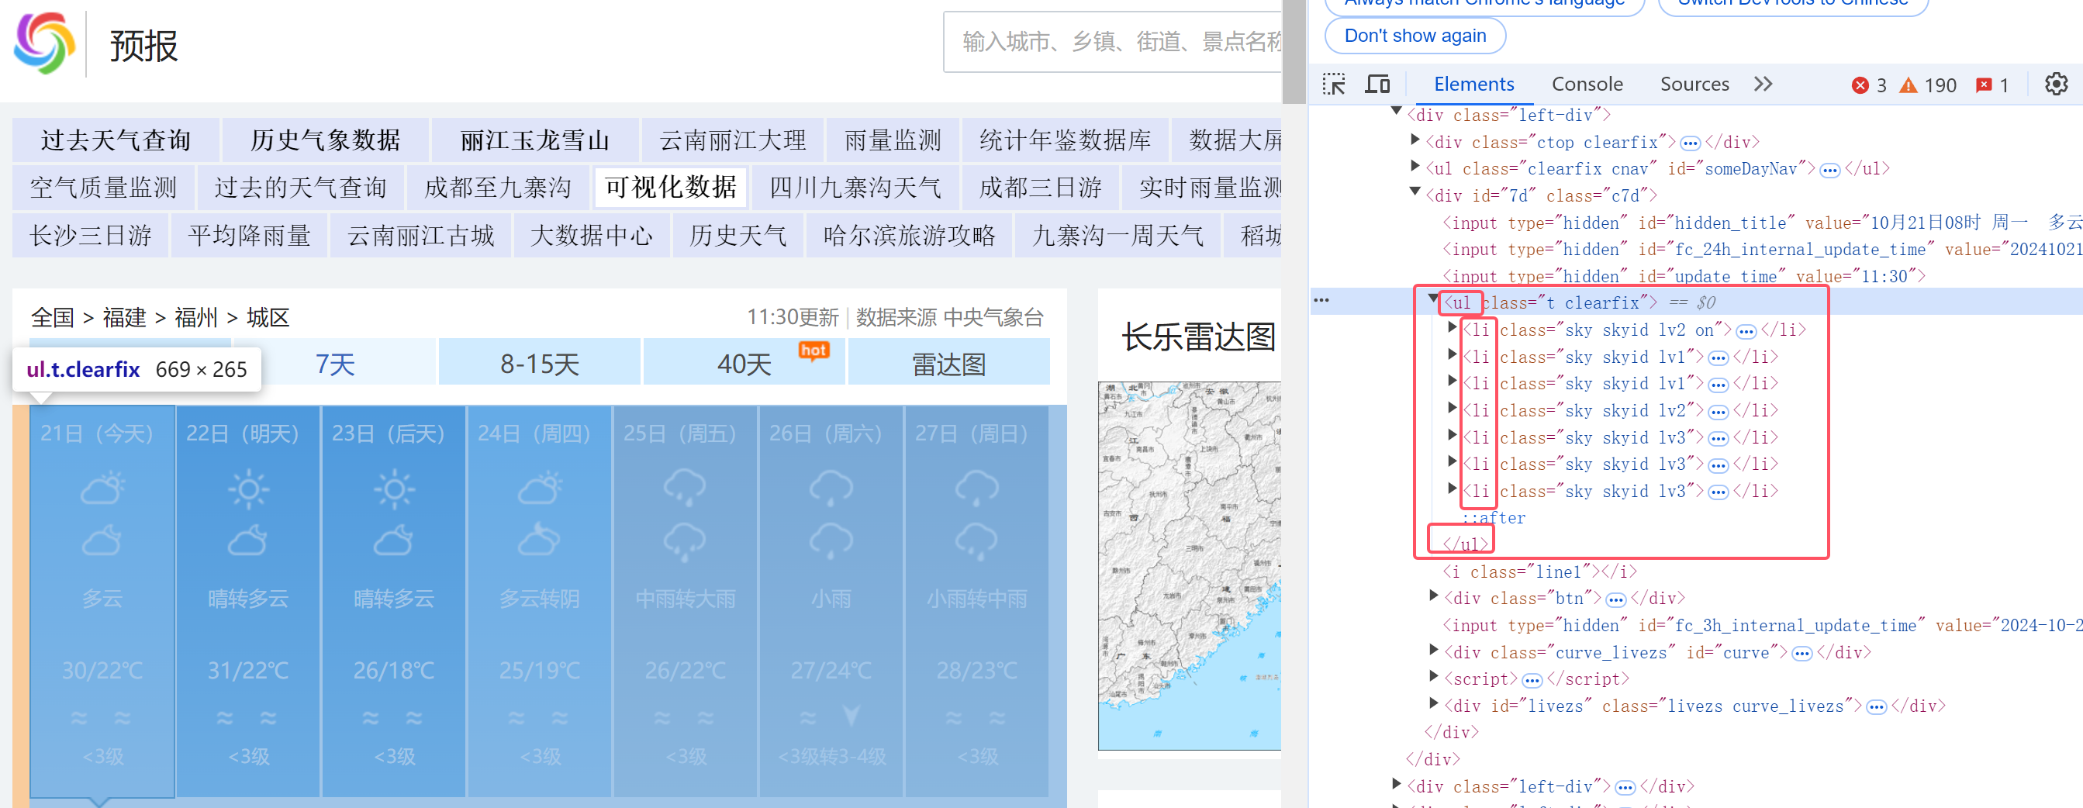Viewport: 2083px width, 808px height.
Task: Toggle the device toolbar icon in DevTools
Action: (1377, 84)
